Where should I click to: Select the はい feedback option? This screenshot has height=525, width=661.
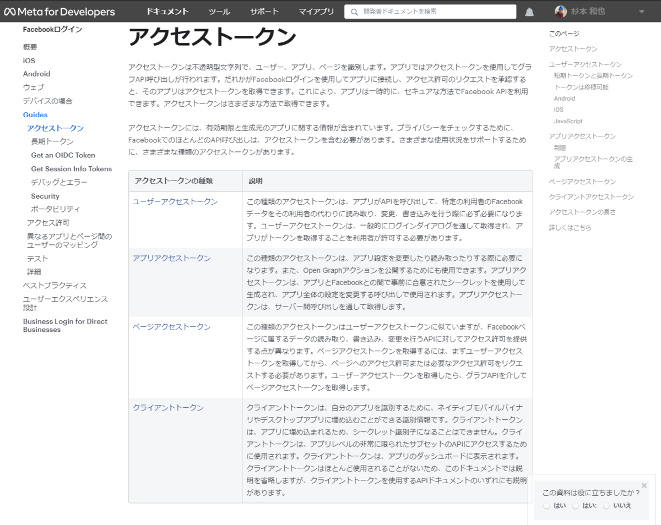(546, 505)
